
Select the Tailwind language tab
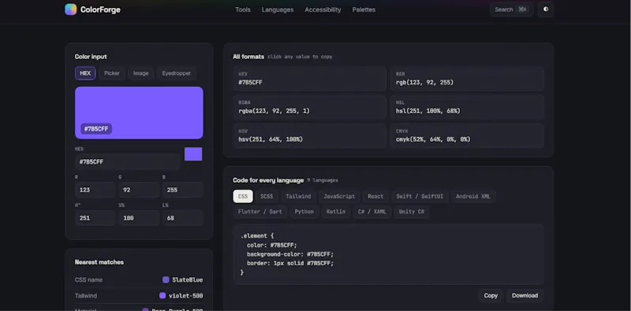298,196
